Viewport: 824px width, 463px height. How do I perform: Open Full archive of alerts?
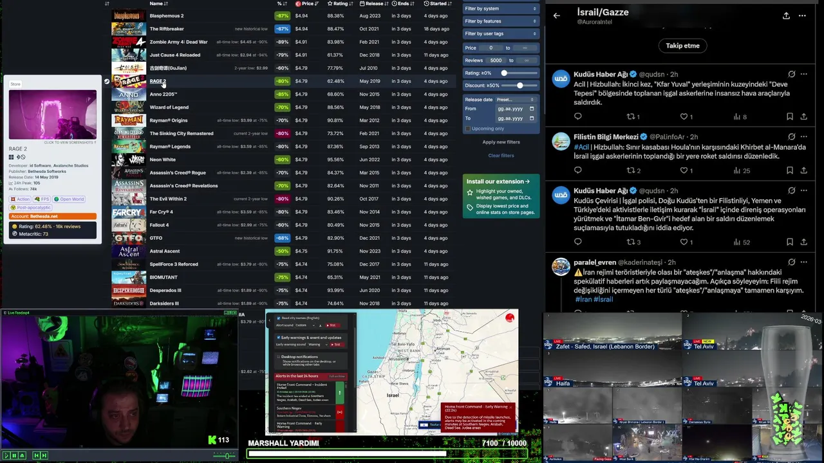(337, 376)
